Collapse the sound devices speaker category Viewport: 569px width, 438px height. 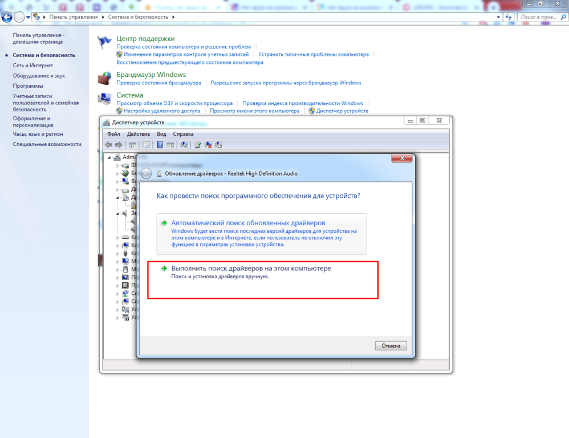(x=117, y=213)
